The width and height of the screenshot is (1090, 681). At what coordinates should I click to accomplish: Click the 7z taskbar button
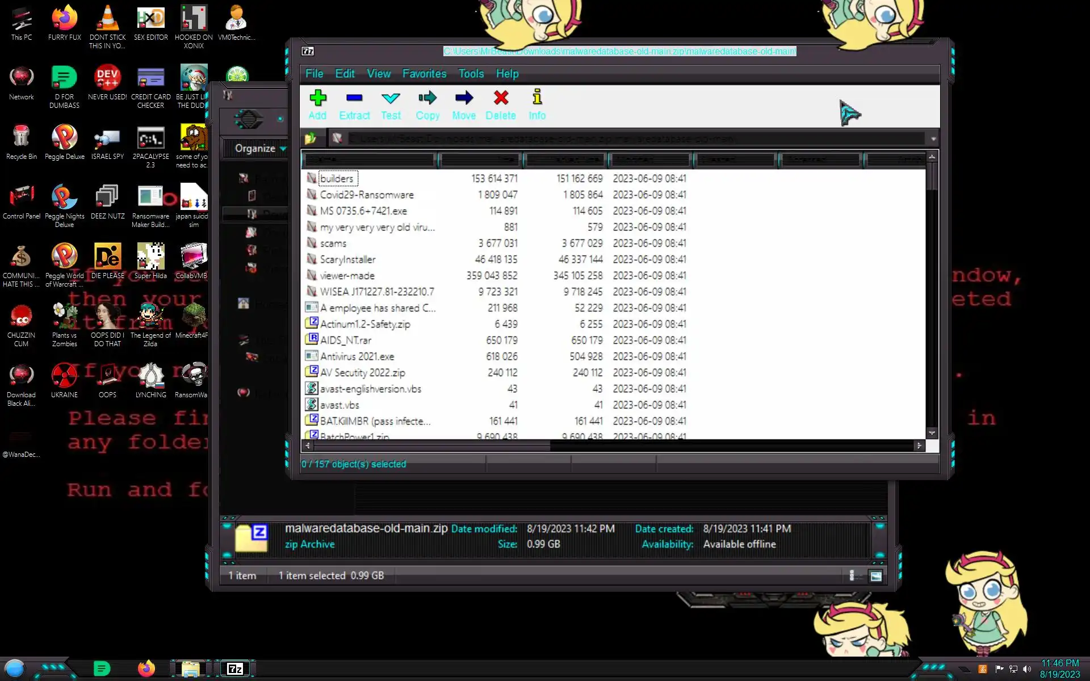[235, 669]
